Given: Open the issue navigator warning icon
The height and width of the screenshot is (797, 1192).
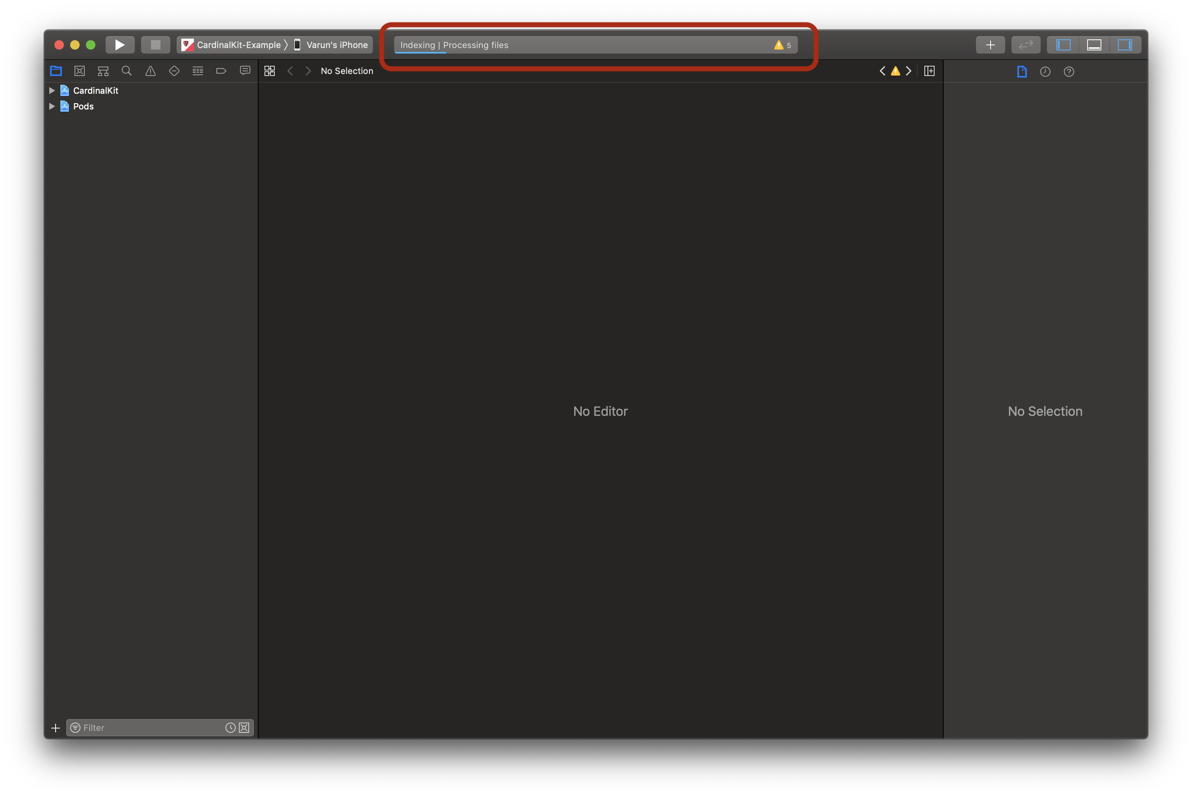Looking at the screenshot, I should (x=151, y=71).
